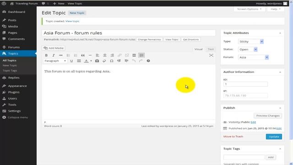Open the Status dropdown (Open)
The width and height of the screenshot is (293, 165).
(x=248, y=49)
